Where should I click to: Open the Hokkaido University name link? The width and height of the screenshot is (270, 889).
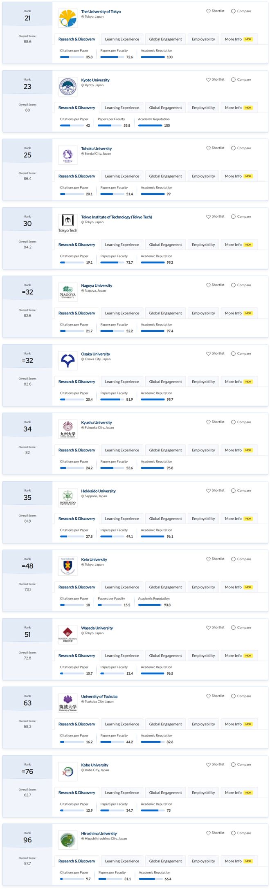pos(98,491)
